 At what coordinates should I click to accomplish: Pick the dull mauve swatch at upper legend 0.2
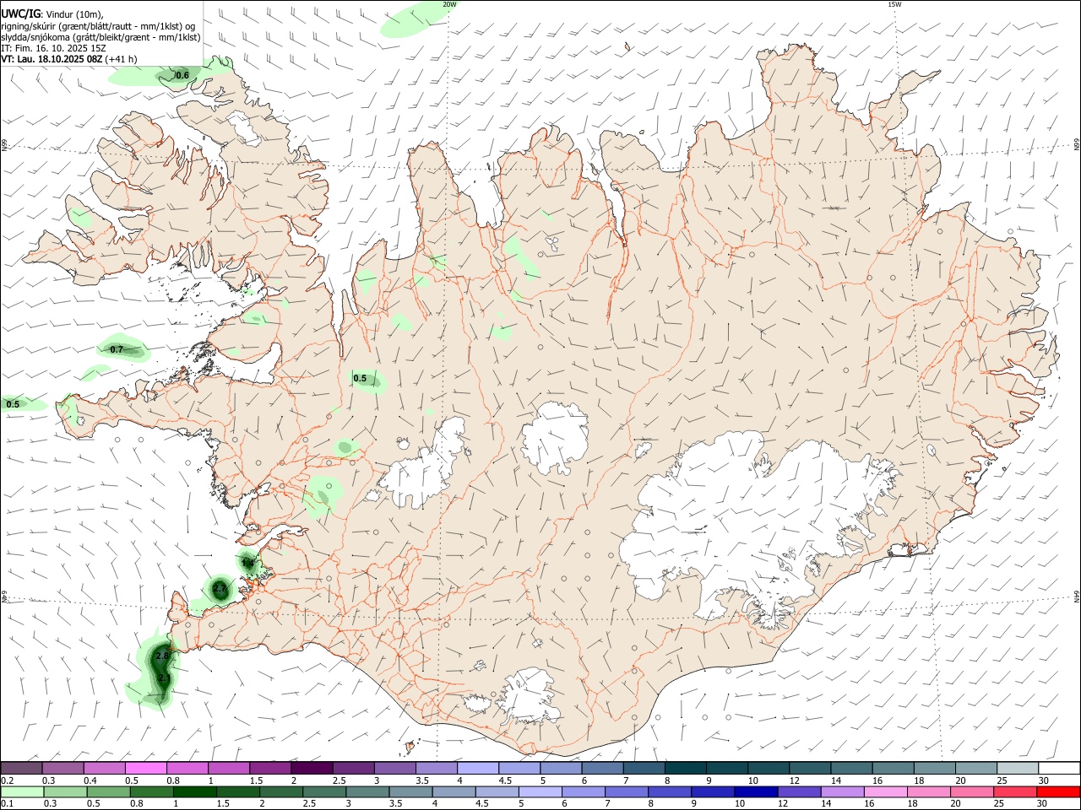22,768
